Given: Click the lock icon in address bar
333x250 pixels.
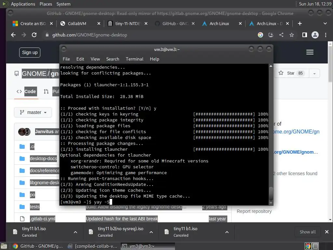Looking at the screenshot, I should point(47,35).
